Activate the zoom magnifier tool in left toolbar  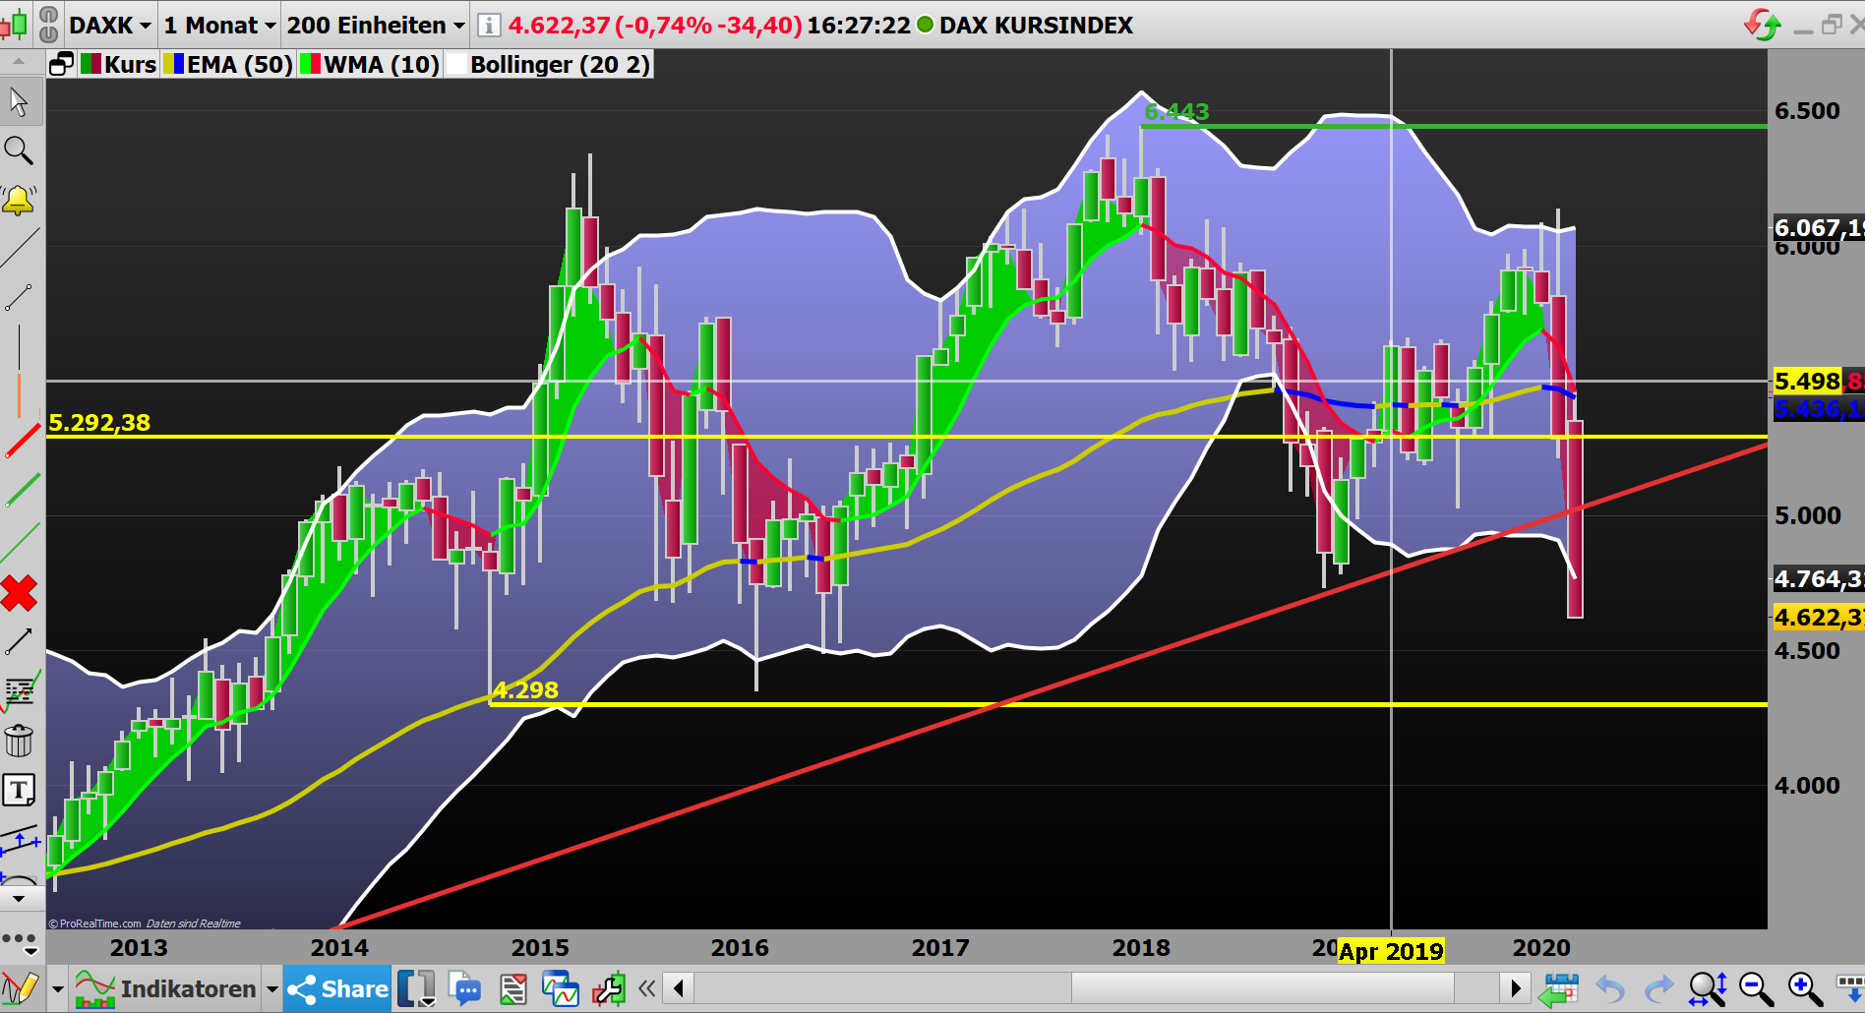[20, 150]
